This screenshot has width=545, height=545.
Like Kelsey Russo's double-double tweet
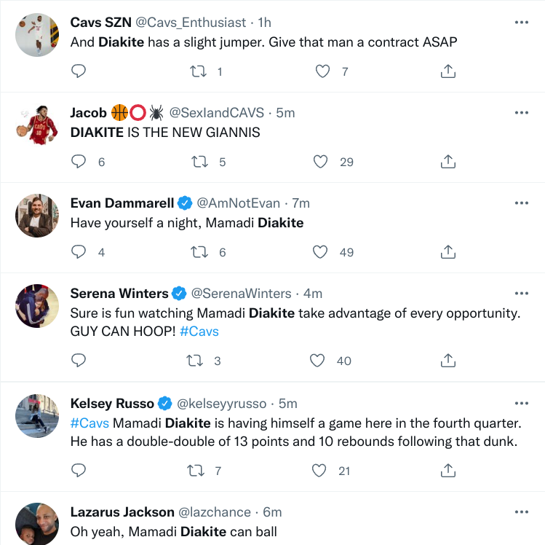click(x=319, y=471)
